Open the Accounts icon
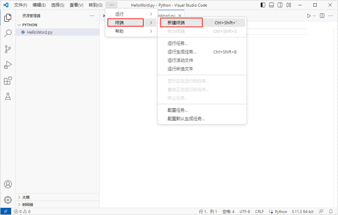The height and width of the screenshot is (215, 338). tap(8, 184)
